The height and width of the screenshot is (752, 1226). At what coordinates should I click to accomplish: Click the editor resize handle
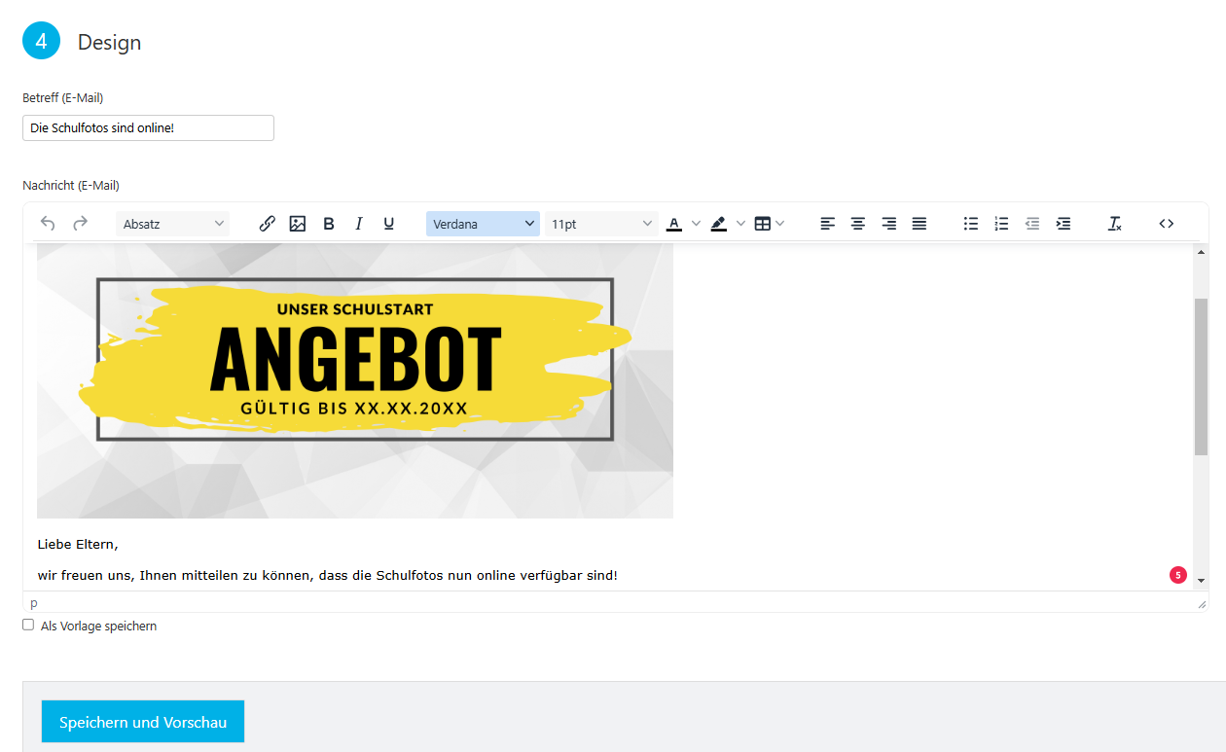pos(1202,604)
